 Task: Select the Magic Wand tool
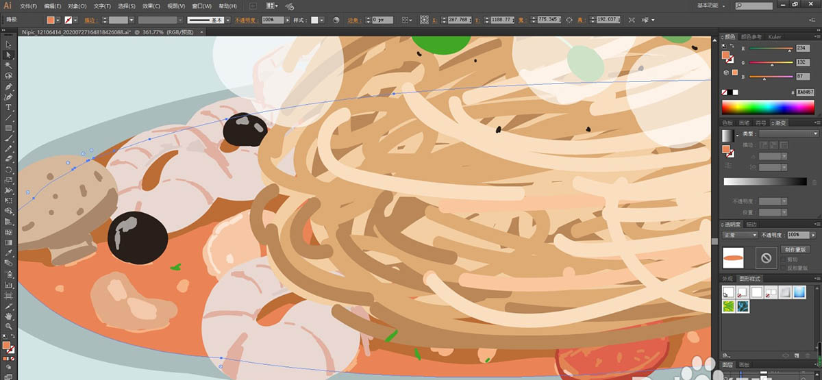[x=9, y=66]
